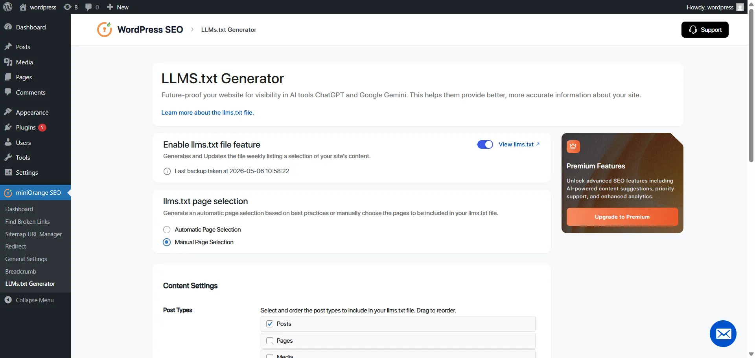This screenshot has height=358, width=755.
Task: Click the Dashboard gauge icon in the sidebar
Action: (x=8, y=27)
